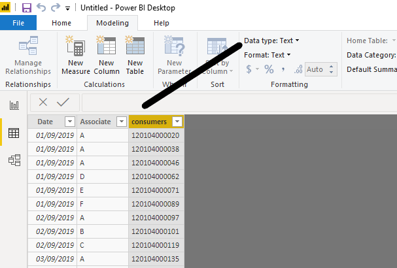Image resolution: width=397 pixels, height=268 pixels.
Task: Open the Date column filter dropdown
Action: [70, 122]
